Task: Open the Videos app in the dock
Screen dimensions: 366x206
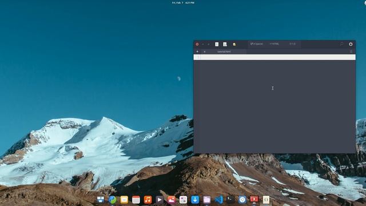Action: point(160,200)
